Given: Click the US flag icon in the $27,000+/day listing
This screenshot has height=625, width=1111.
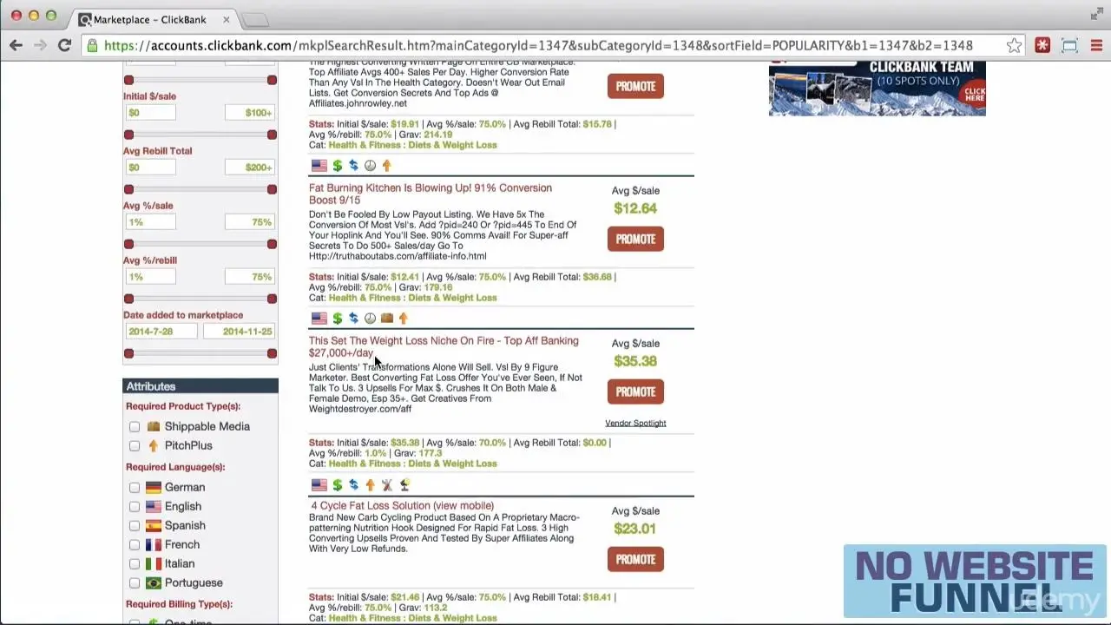Looking at the screenshot, I should [319, 485].
